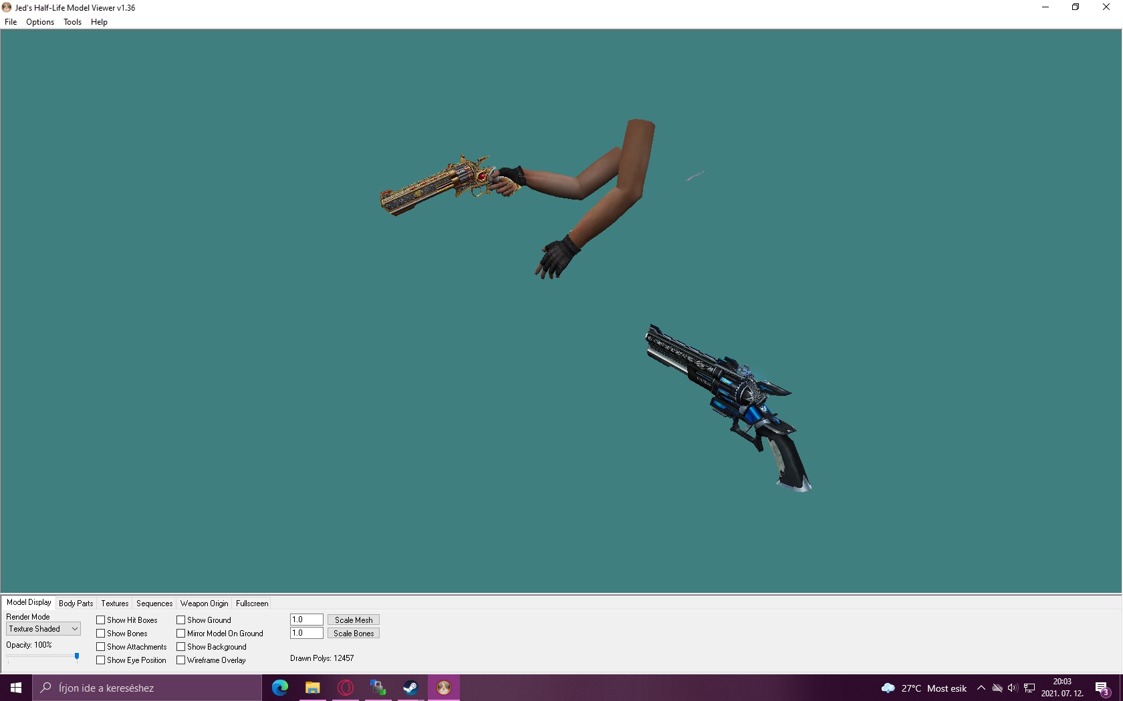The image size is (1123, 701).
Task: Enable Show Hit Boxes checkbox
Action: tap(101, 620)
